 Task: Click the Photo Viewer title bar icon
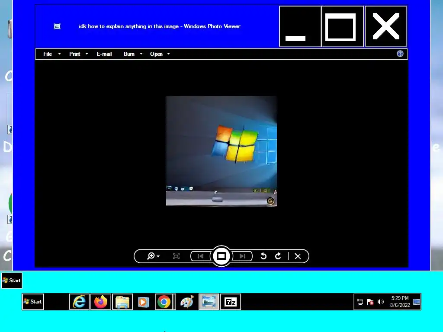57,26
